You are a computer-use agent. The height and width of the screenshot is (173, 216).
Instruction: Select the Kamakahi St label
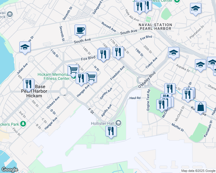208,129
